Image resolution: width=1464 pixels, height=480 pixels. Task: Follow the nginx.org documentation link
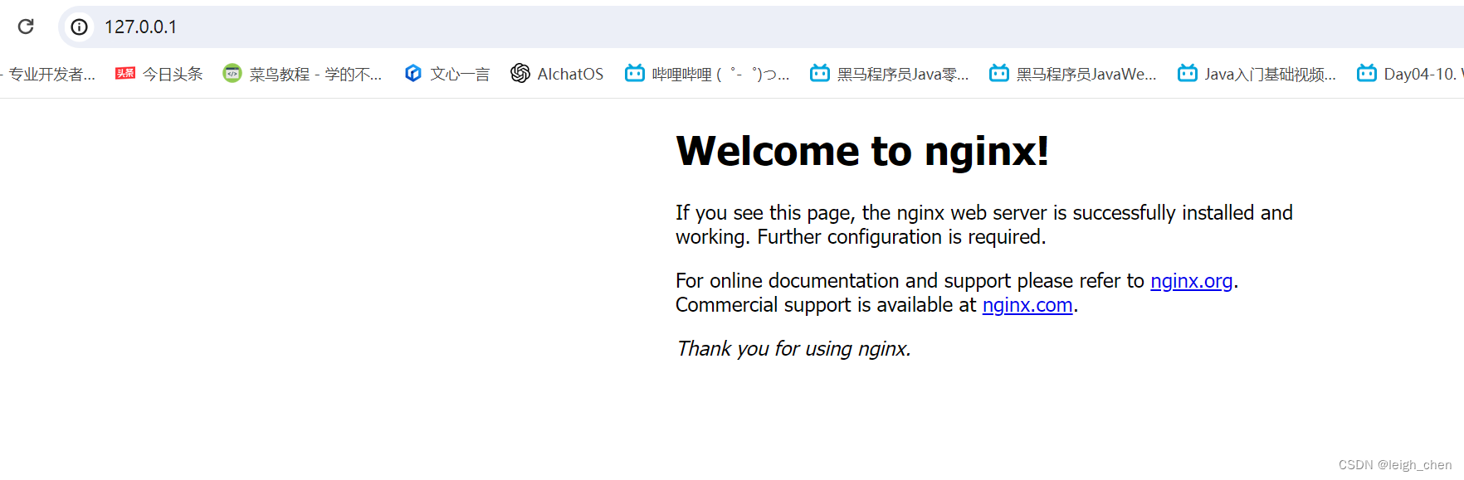tap(1192, 281)
